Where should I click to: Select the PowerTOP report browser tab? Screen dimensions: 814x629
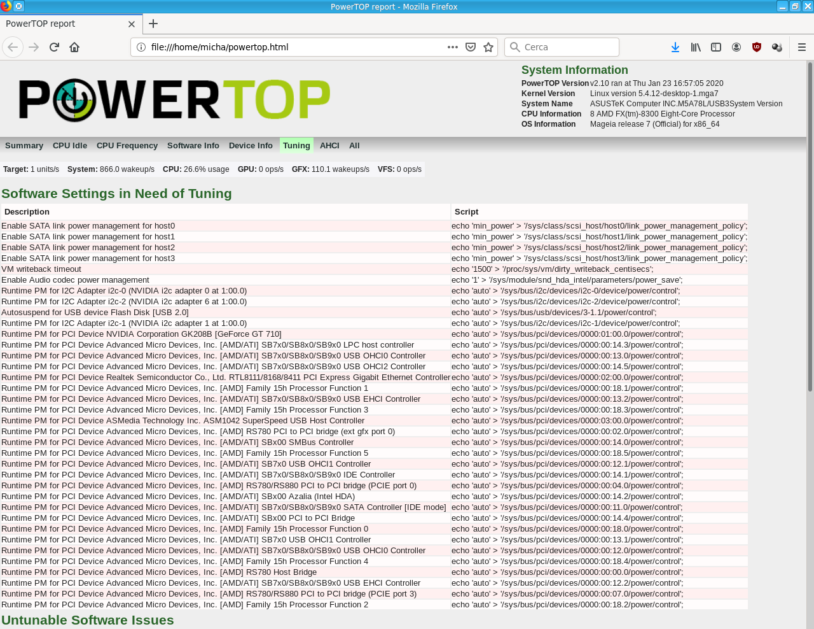[70, 24]
